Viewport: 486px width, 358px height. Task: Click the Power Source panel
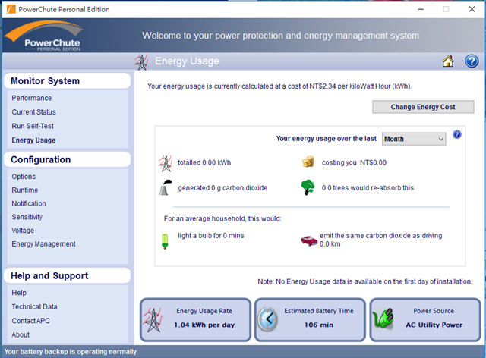coord(425,320)
